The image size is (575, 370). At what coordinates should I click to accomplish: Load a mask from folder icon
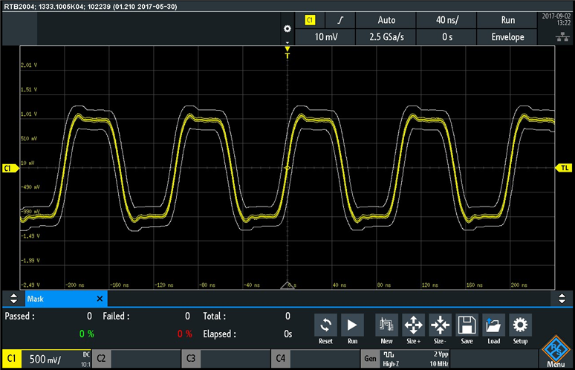[493, 328]
